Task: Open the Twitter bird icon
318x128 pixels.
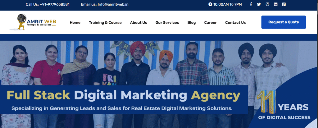Action: point(259,4)
